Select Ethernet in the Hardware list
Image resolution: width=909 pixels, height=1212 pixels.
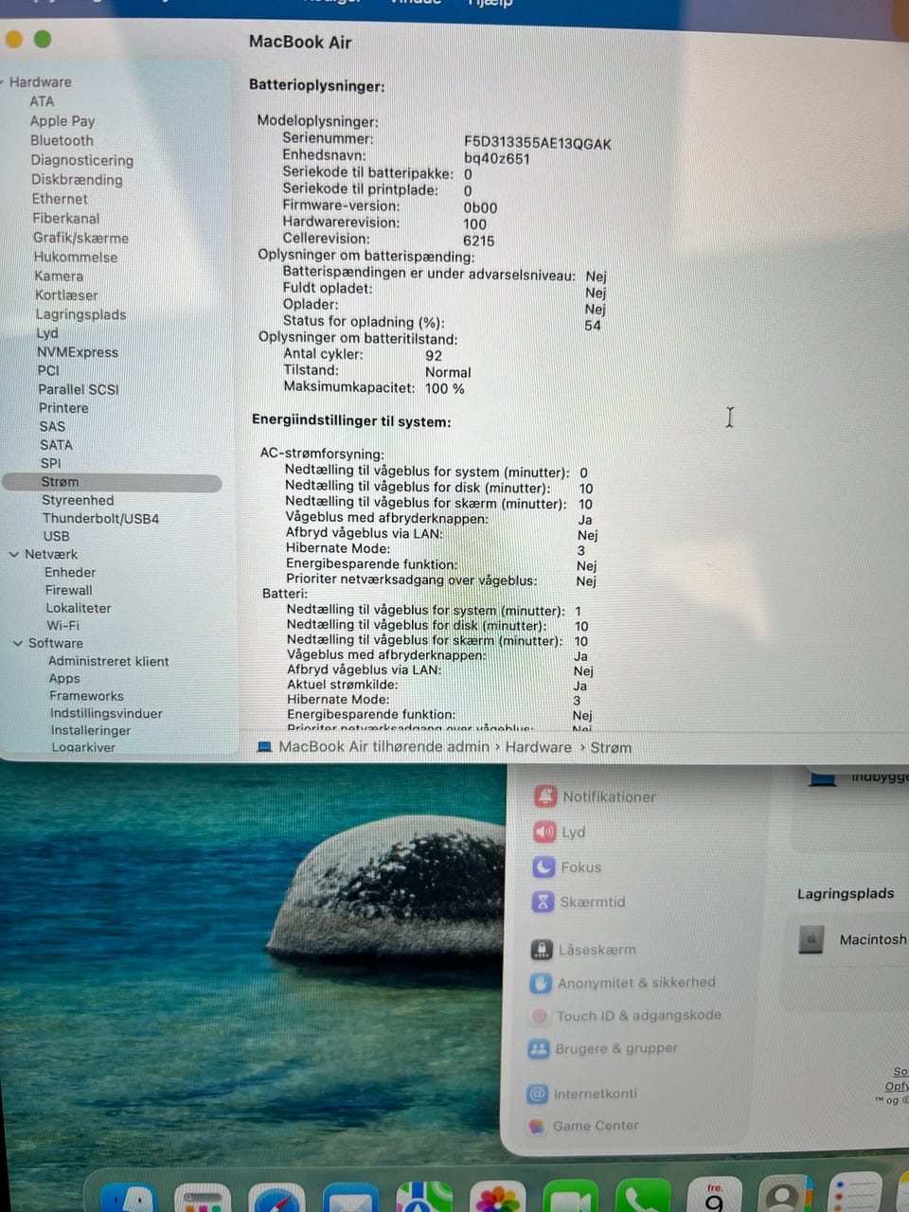pyautogui.click(x=60, y=199)
